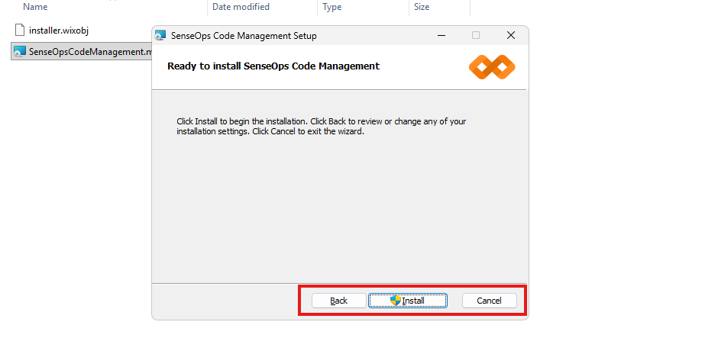Click the 'Ready to install' heading
Image resolution: width=718 pixels, height=354 pixels.
pyautogui.click(x=273, y=66)
